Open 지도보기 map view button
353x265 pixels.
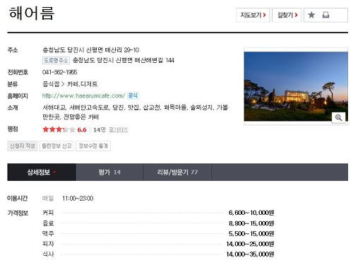coord(253,15)
